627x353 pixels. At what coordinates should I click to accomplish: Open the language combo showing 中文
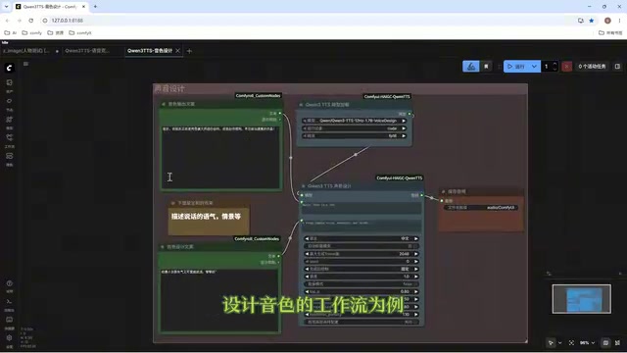362,238
